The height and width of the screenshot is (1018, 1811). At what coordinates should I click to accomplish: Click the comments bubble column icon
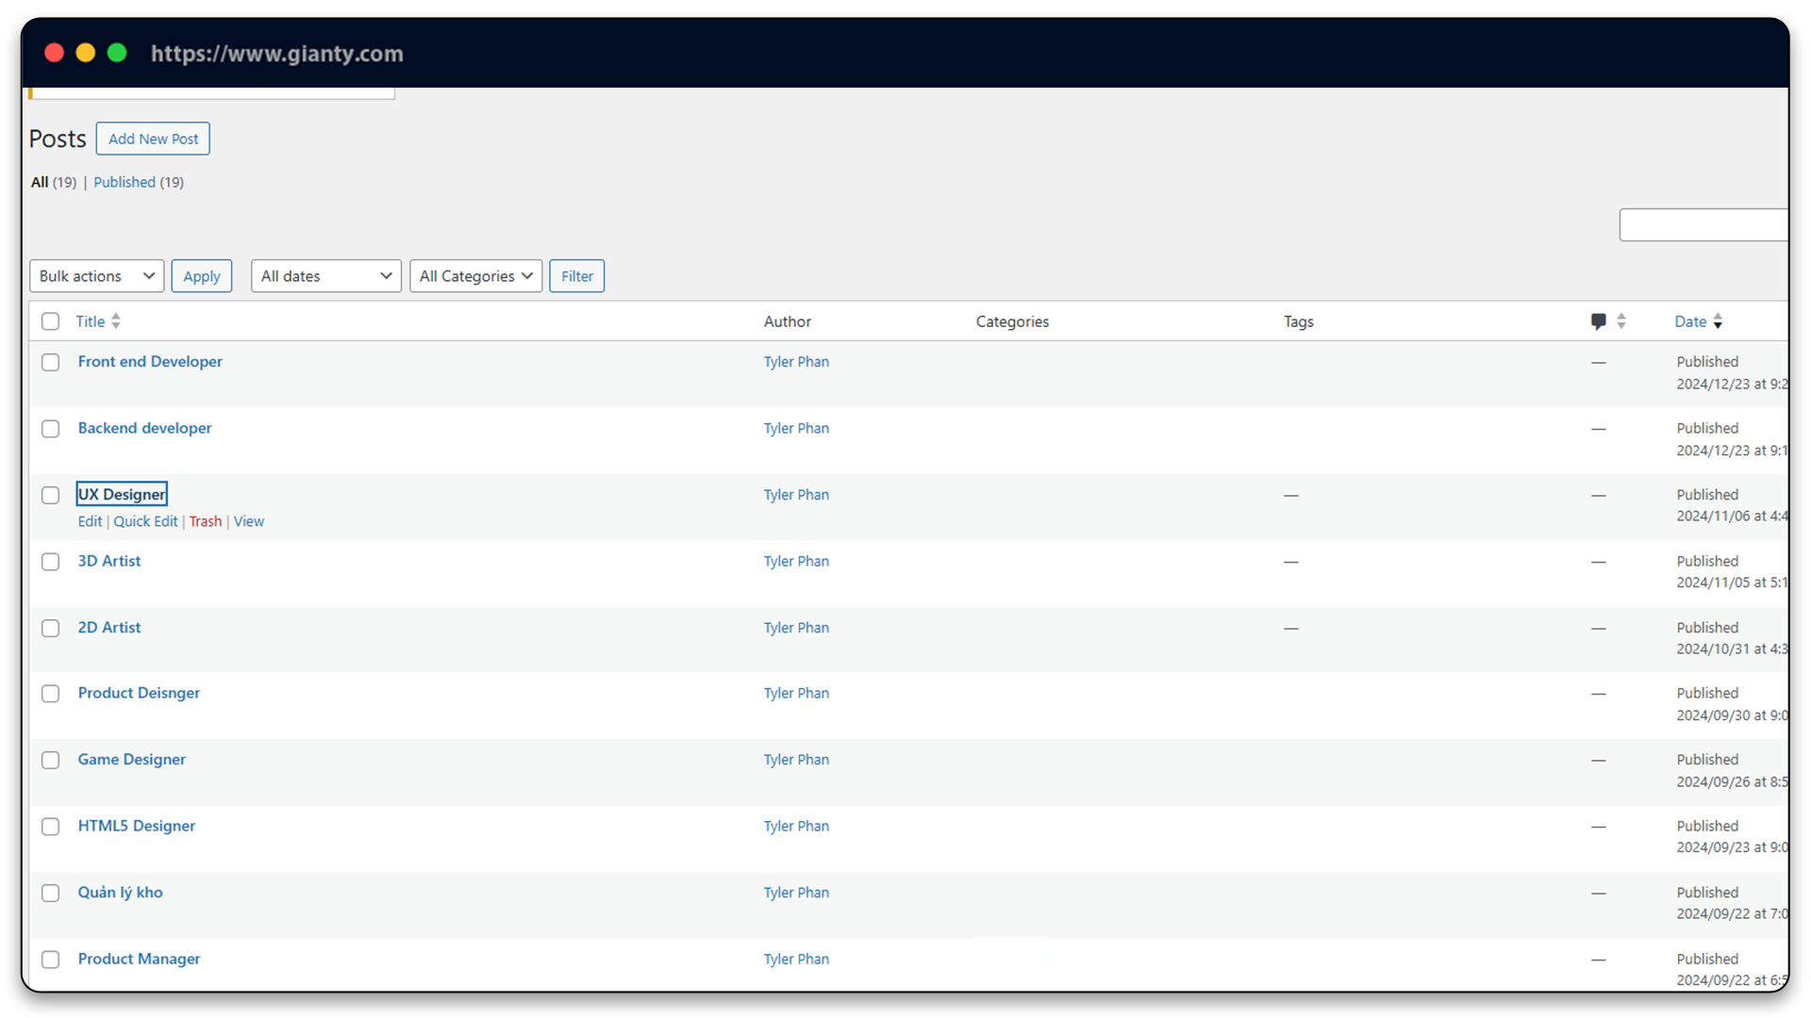pyautogui.click(x=1598, y=321)
